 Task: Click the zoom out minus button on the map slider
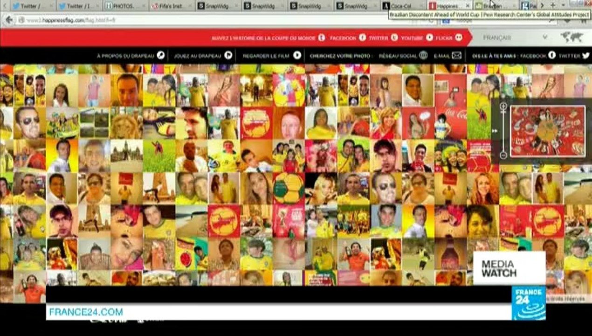click(503, 155)
